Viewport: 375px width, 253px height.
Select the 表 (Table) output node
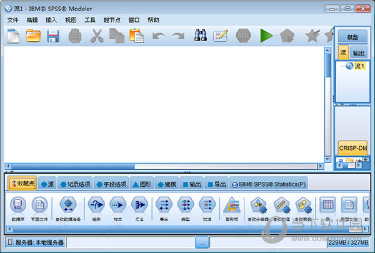[328, 205]
